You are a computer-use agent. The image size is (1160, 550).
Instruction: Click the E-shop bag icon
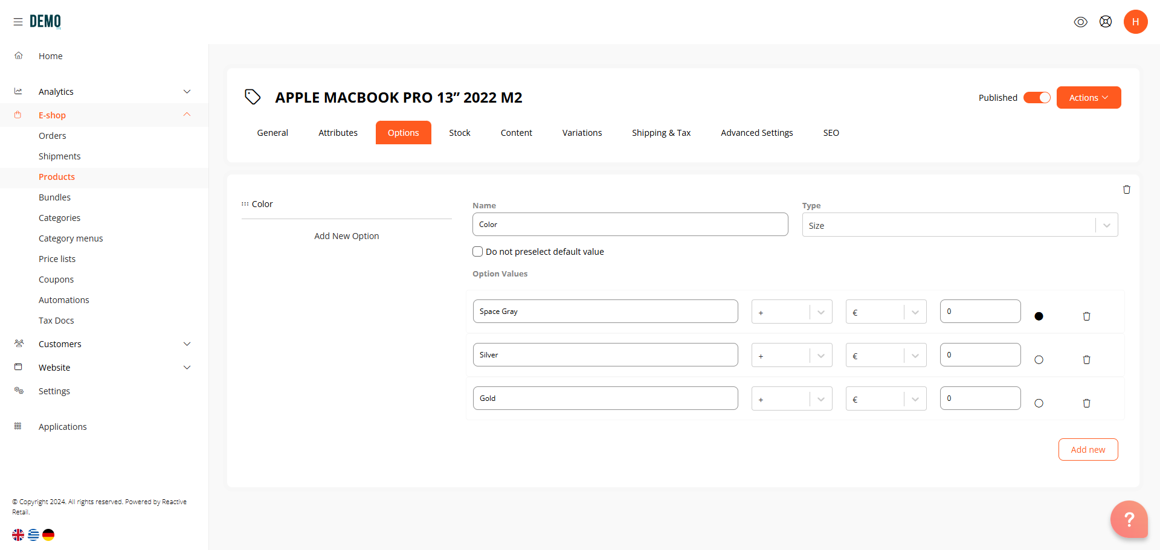18,115
